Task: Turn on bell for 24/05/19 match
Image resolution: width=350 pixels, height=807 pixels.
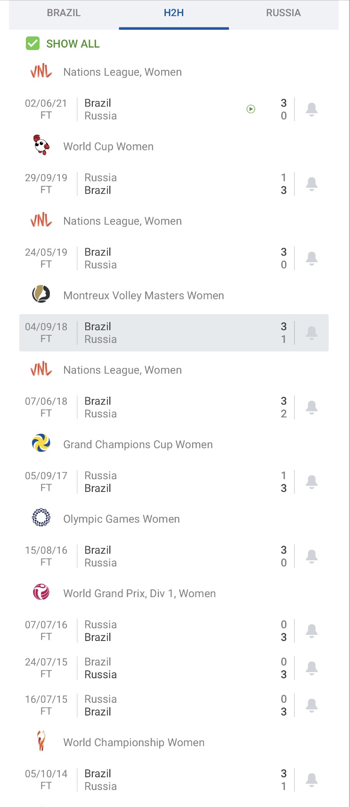Action: [311, 258]
